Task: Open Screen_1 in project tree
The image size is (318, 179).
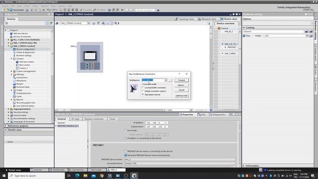Action: tap(23, 68)
